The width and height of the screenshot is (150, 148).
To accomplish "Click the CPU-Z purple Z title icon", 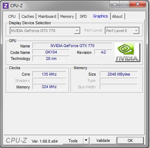I will 6,6.
